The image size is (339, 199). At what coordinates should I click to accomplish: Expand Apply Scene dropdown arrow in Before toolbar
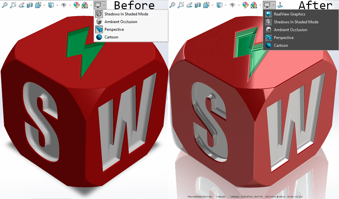[91, 5]
